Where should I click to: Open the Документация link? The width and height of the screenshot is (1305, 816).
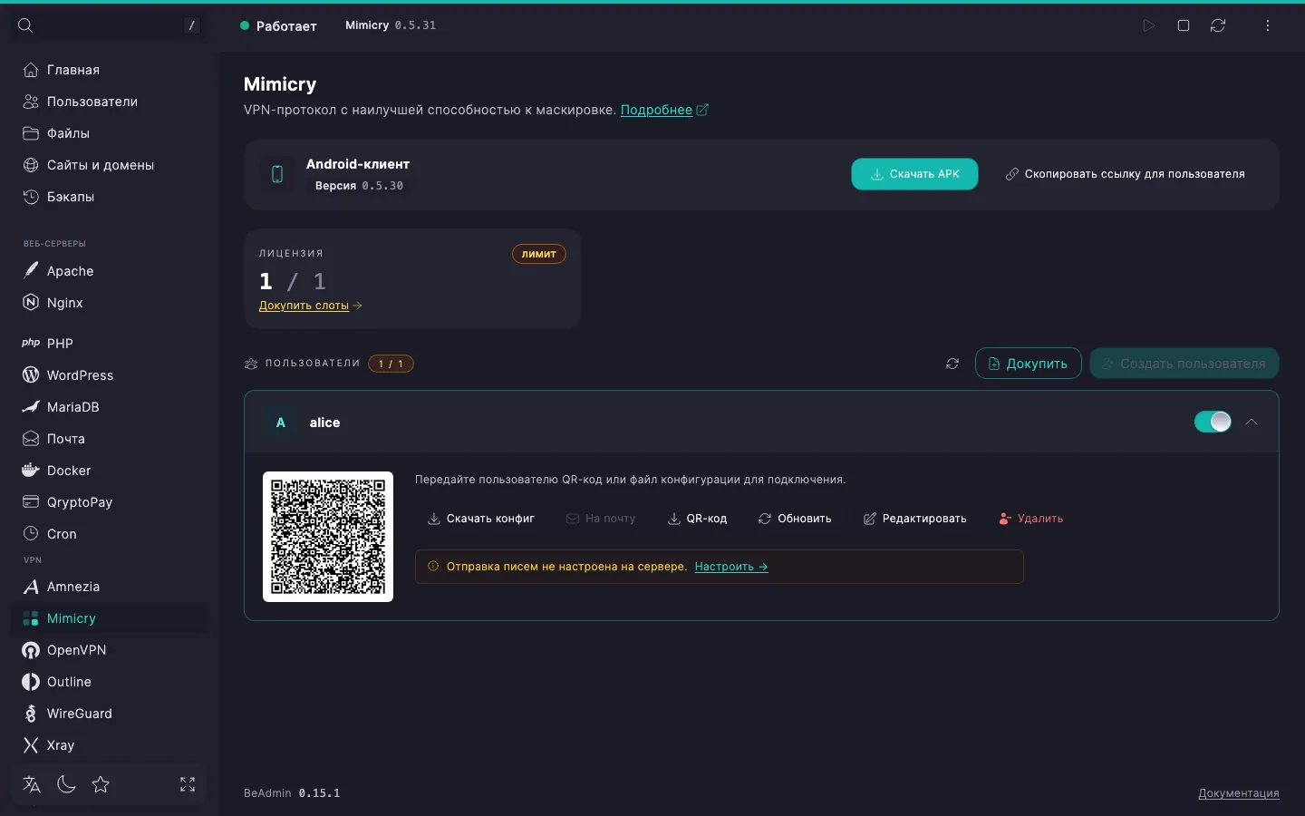[x=1238, y=793]
